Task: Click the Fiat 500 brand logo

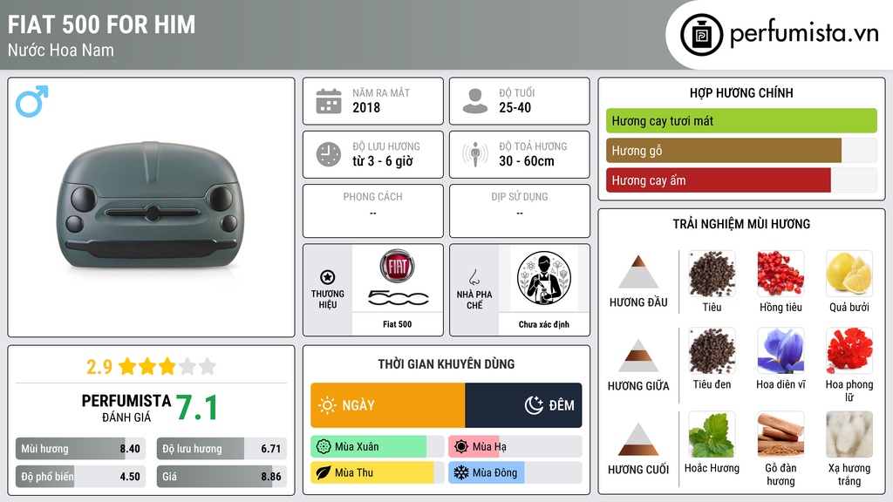Action: point(398,278)
